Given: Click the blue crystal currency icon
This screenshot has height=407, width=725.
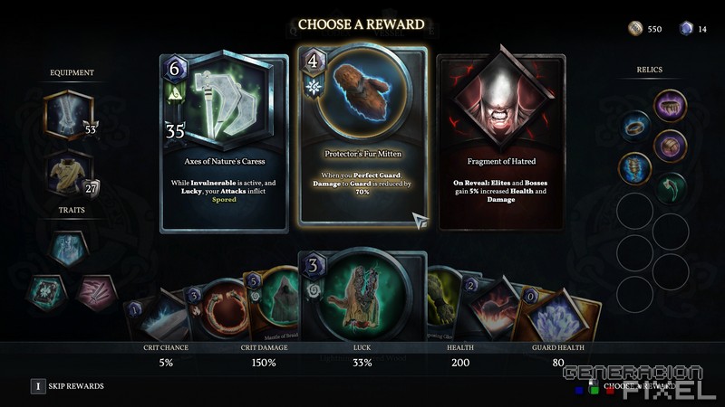Looking at the screenshot, I should tap(686, 29).
